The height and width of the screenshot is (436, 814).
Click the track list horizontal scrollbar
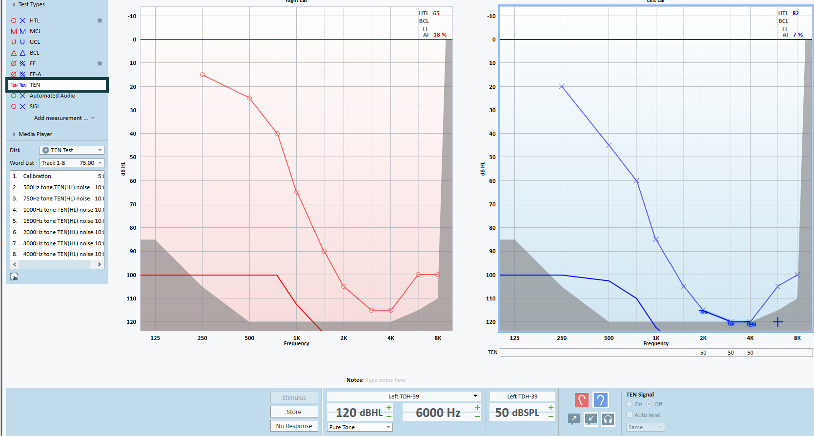coord(55,264)
